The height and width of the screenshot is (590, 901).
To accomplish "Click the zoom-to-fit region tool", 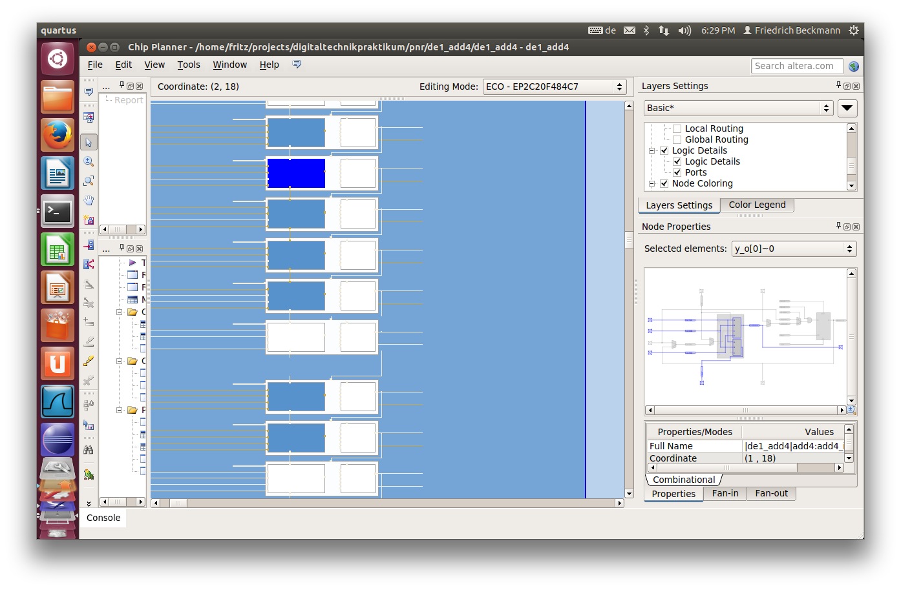I will point(89,181).
